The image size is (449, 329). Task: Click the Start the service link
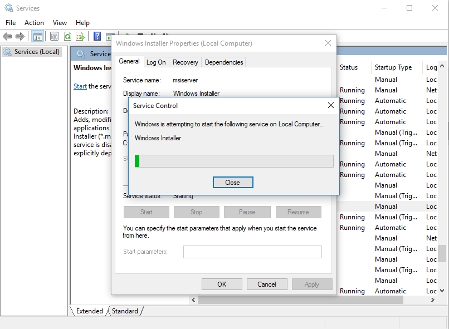(x=80, y=86)
